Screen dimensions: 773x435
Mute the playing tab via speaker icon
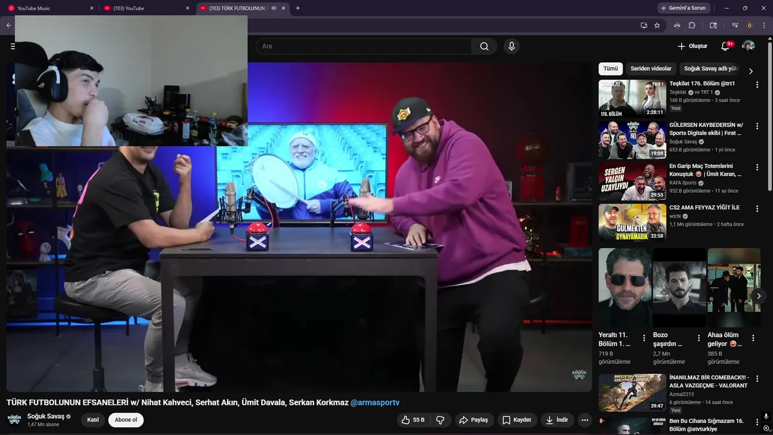point(273,8)
